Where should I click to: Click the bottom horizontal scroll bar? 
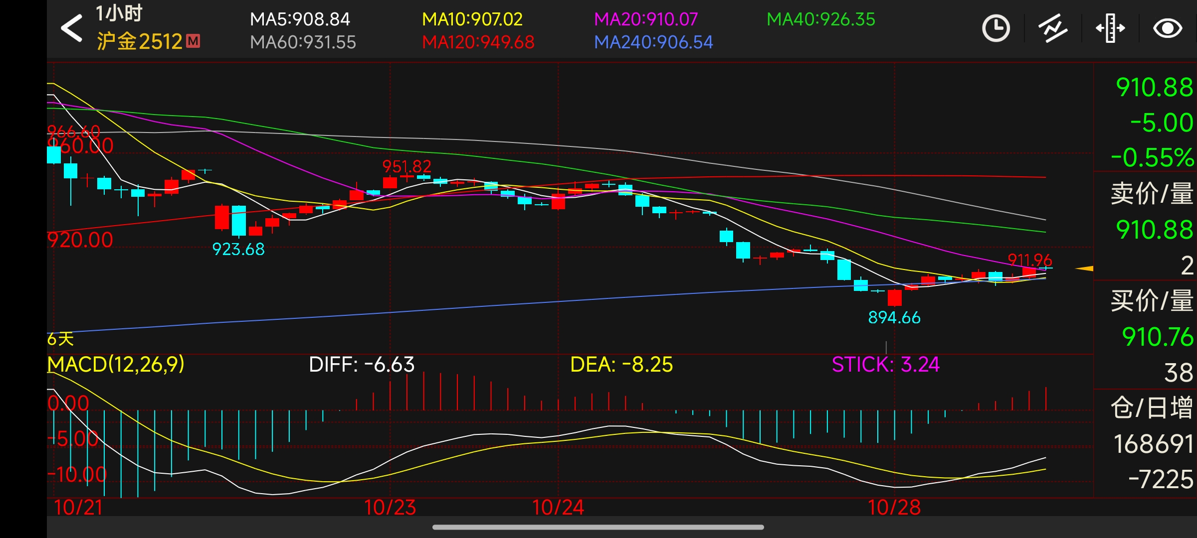598,527
